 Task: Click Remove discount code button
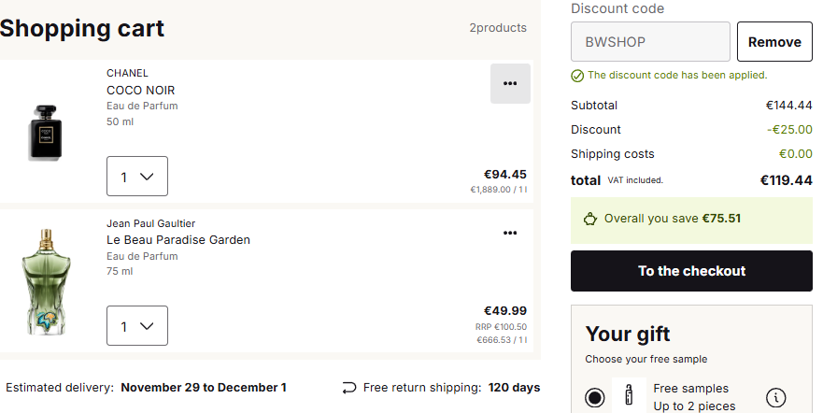coord(774,42)
